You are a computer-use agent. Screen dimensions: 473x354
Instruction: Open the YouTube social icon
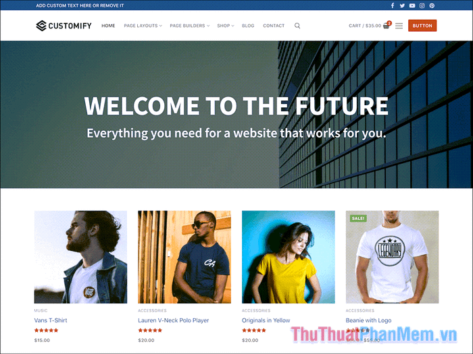point(412,5)
